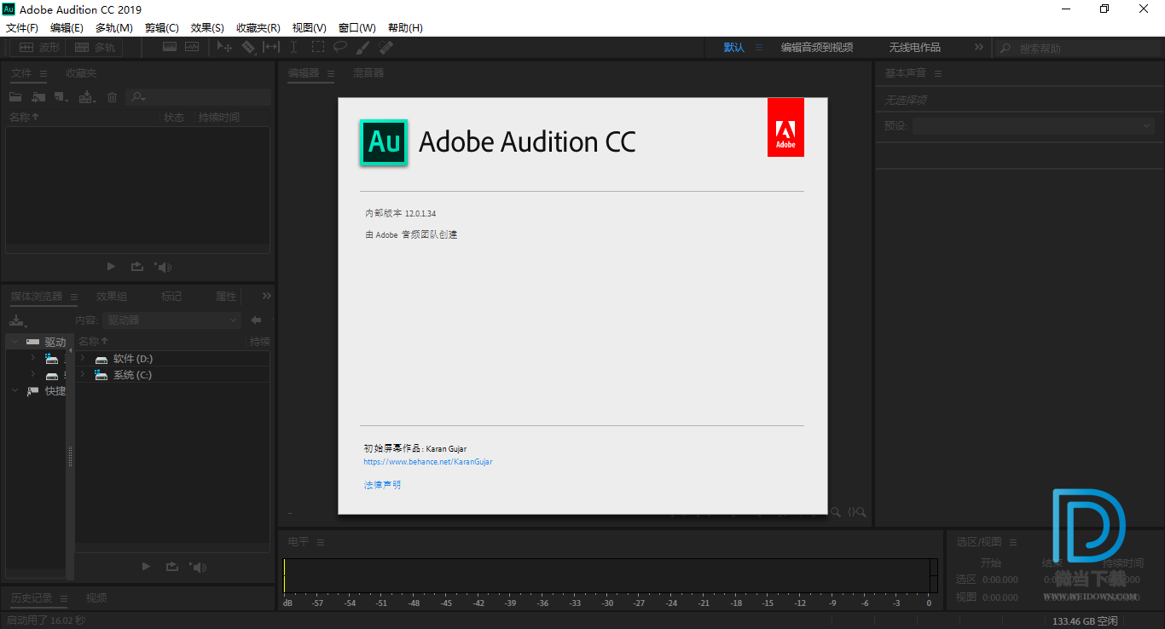Screen dimensions: 1165x629
Task: Open the 效果(S) menu
Action: point(207,28)
